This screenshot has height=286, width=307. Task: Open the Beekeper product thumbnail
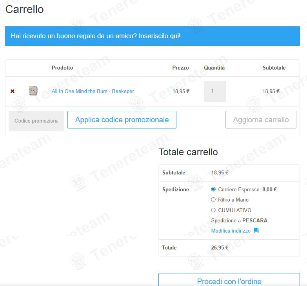[33, 91]
